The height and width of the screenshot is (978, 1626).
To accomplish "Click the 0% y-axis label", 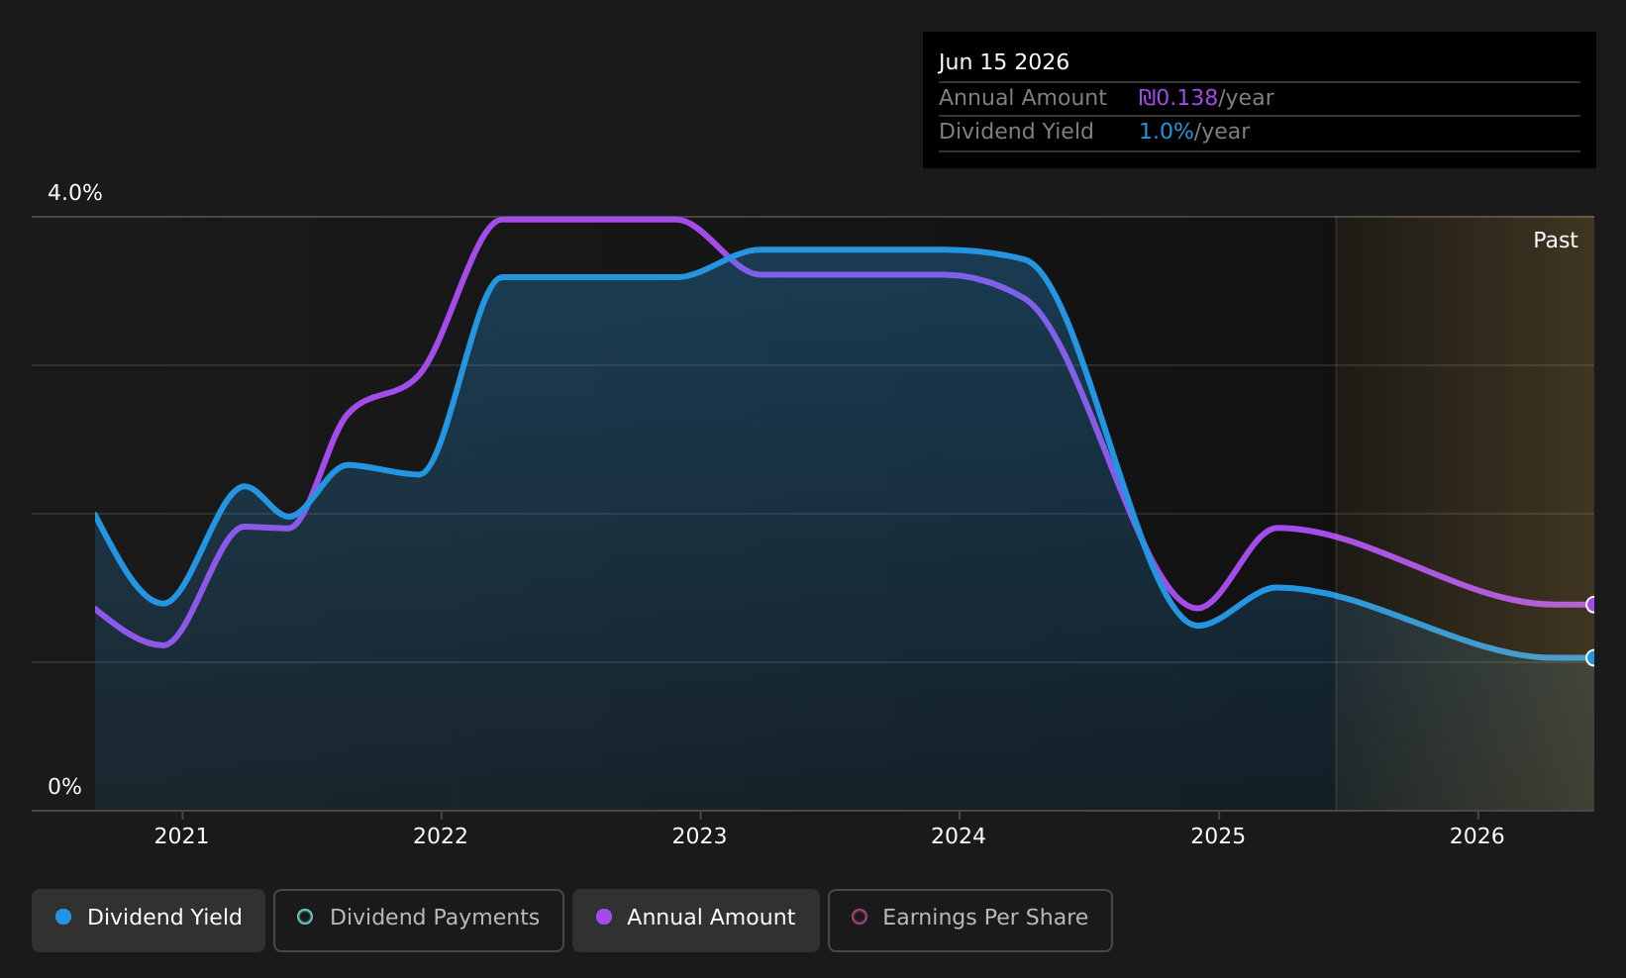I will tap(64, 787).
